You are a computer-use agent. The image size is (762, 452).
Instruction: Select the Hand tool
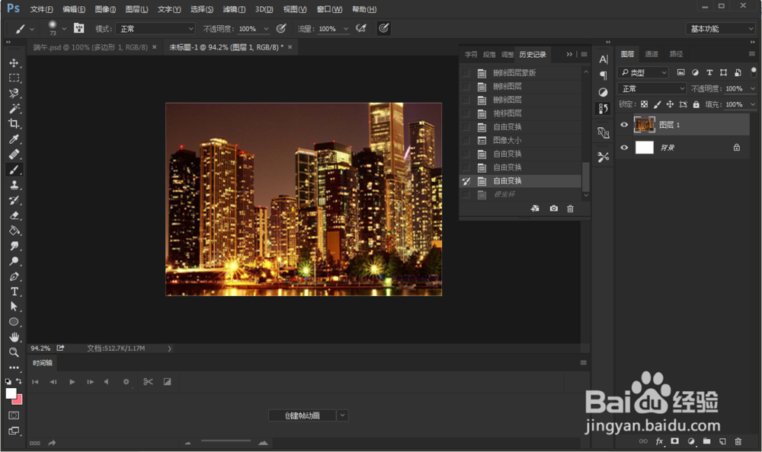click(x=14, y=337)
